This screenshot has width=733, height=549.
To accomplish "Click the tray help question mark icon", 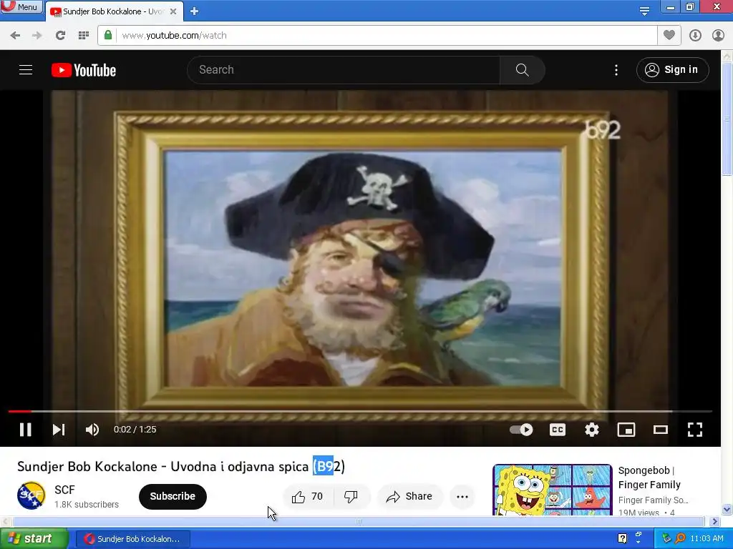I will (x=622, y=539).
